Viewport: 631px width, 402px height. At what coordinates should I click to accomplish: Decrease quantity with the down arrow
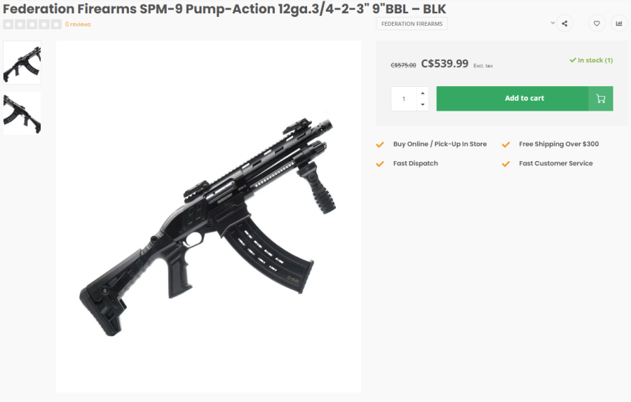click(422, 104)
